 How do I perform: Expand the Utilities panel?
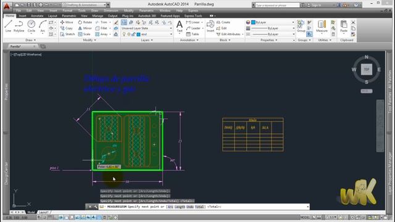click(325, 40)
